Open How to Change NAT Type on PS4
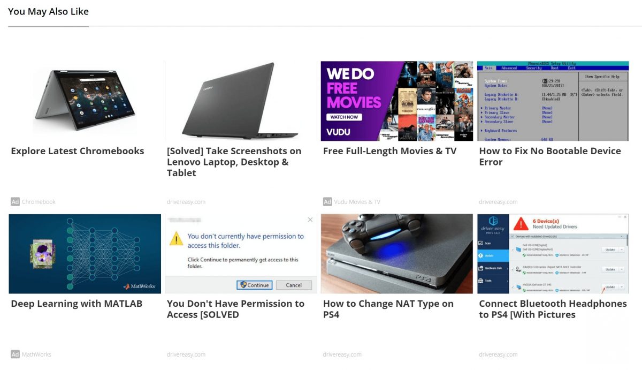This screenshot has width=642, height=370. pyautogui.click(x=388, y=309)
